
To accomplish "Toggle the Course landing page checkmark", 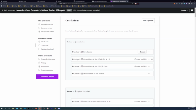I will (39, 59).
